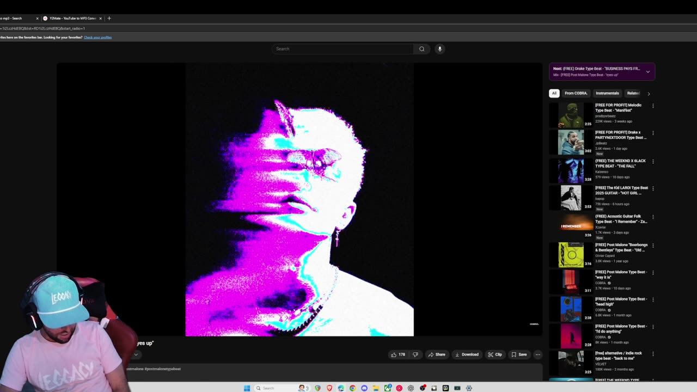This screenshot has width=697, height=392.
Task: Click the Download button
Action: [x=467, y=354]
